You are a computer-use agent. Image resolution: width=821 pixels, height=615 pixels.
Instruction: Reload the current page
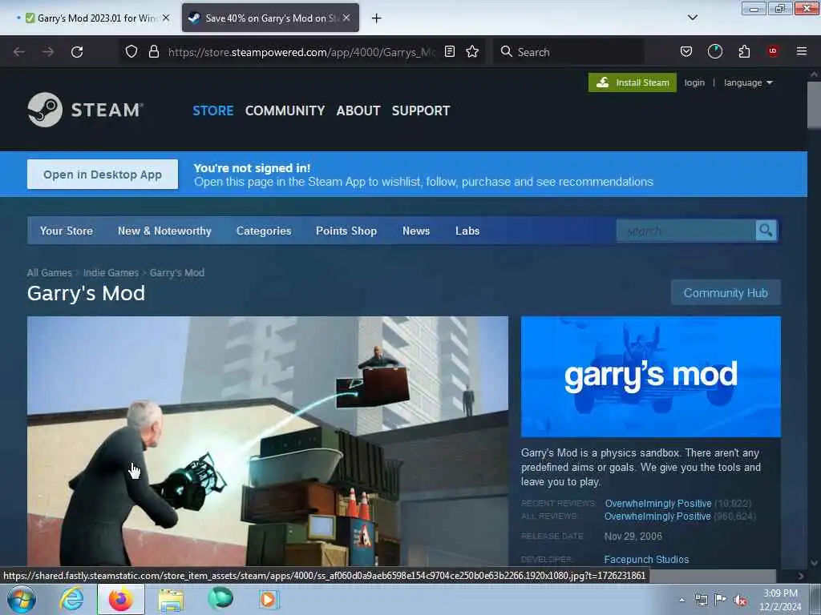tap(77, 52)
